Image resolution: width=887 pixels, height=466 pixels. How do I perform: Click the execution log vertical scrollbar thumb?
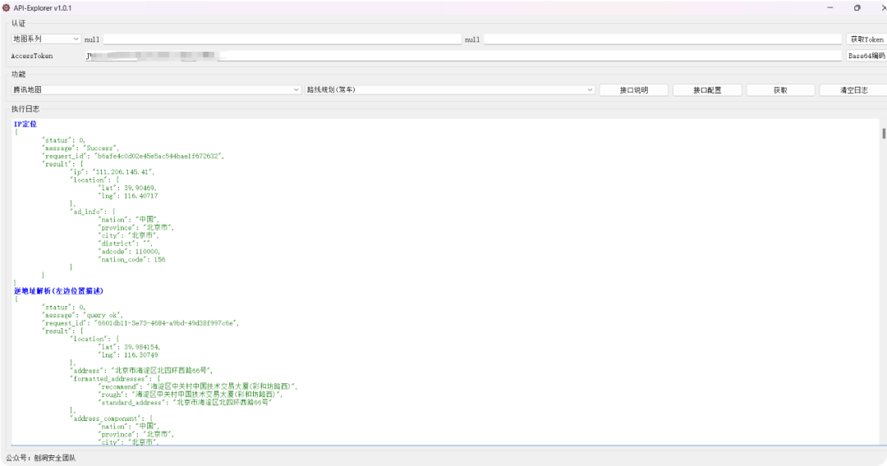coord(883,133)
